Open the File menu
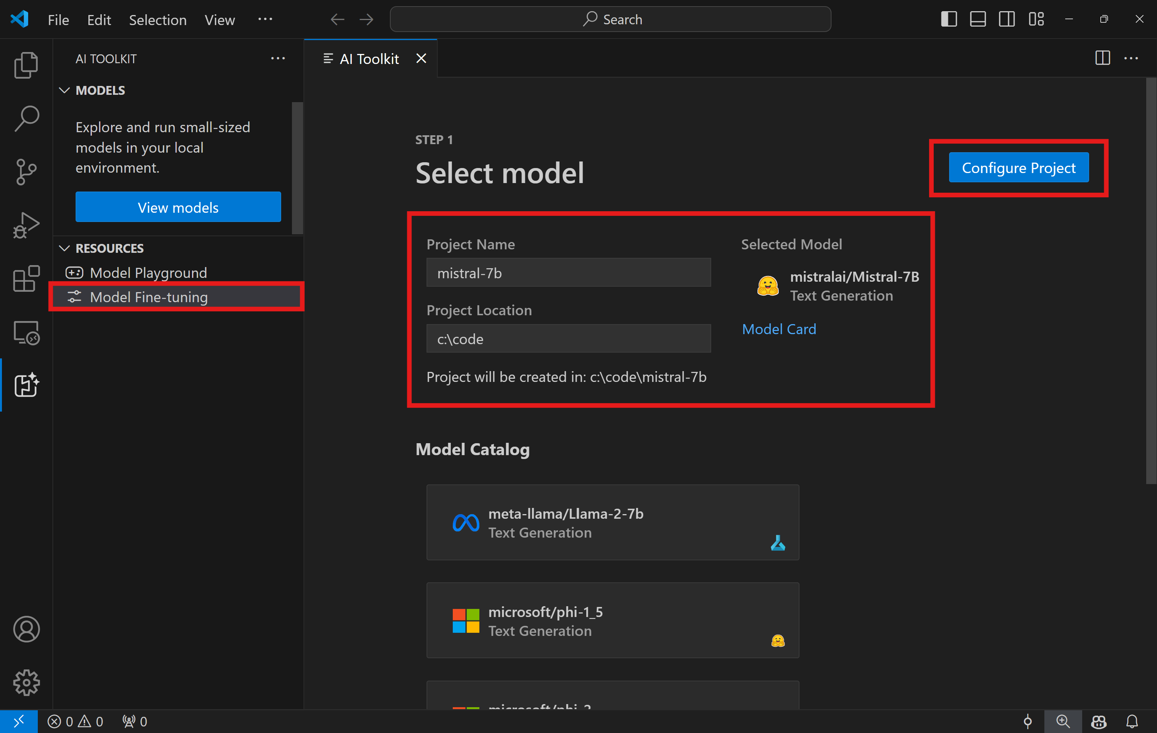 [x=57, y=18]
